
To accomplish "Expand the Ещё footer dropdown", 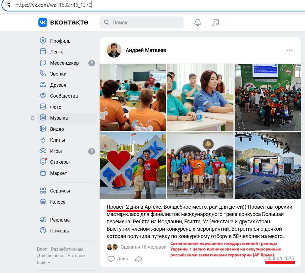I will pyautogui.click(x=44, y=262).
